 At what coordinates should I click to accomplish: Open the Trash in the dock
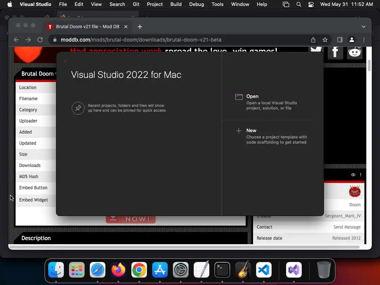324,270
